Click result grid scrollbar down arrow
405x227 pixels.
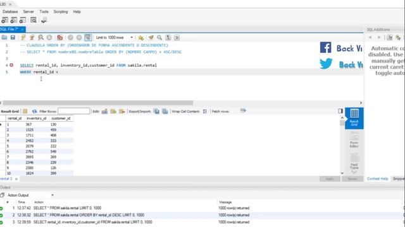point(342,173)
